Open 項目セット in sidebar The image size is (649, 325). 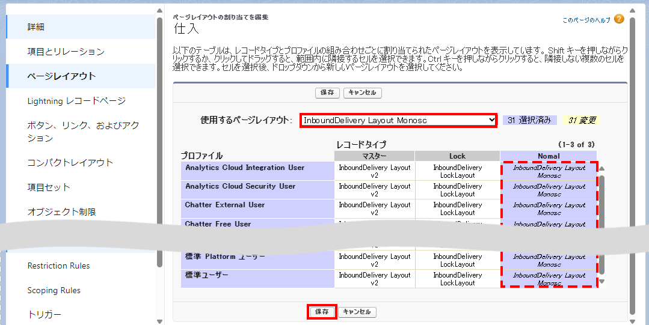pyautogui.click(x=49, y=187)
